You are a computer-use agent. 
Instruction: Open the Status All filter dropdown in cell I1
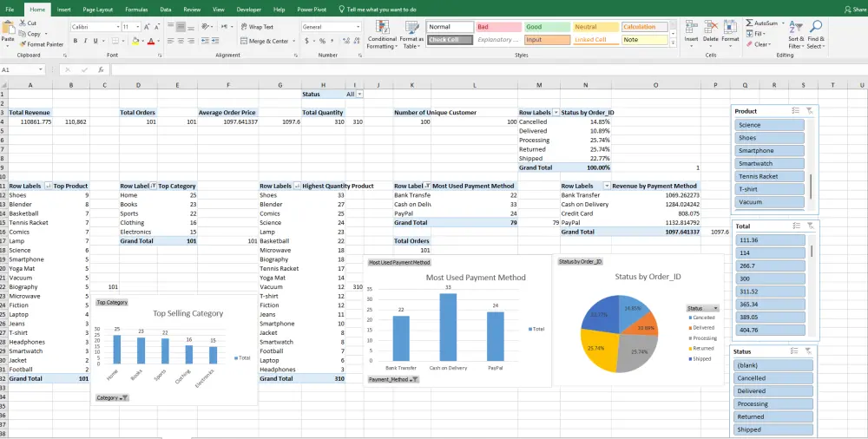(x=360, y=94)
